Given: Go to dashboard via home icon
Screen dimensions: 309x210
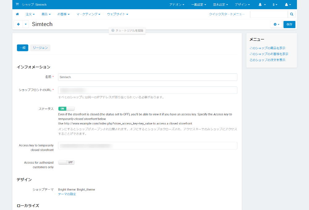Looking at the screenshot, I should tap(17, 14).
